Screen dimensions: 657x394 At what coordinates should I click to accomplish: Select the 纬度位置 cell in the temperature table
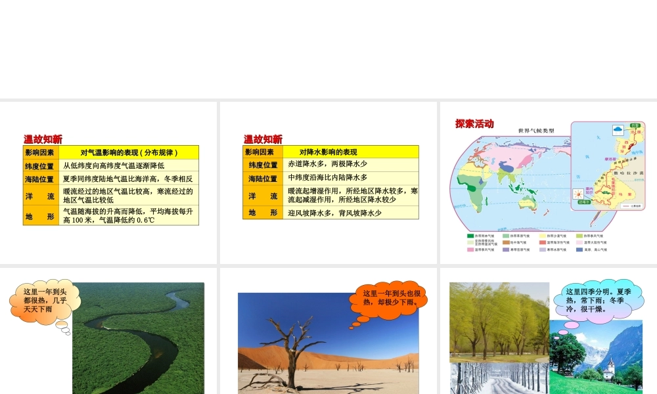(41, 165)
